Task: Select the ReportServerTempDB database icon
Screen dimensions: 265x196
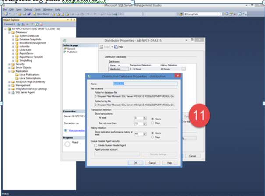Action: pos(17,57)
